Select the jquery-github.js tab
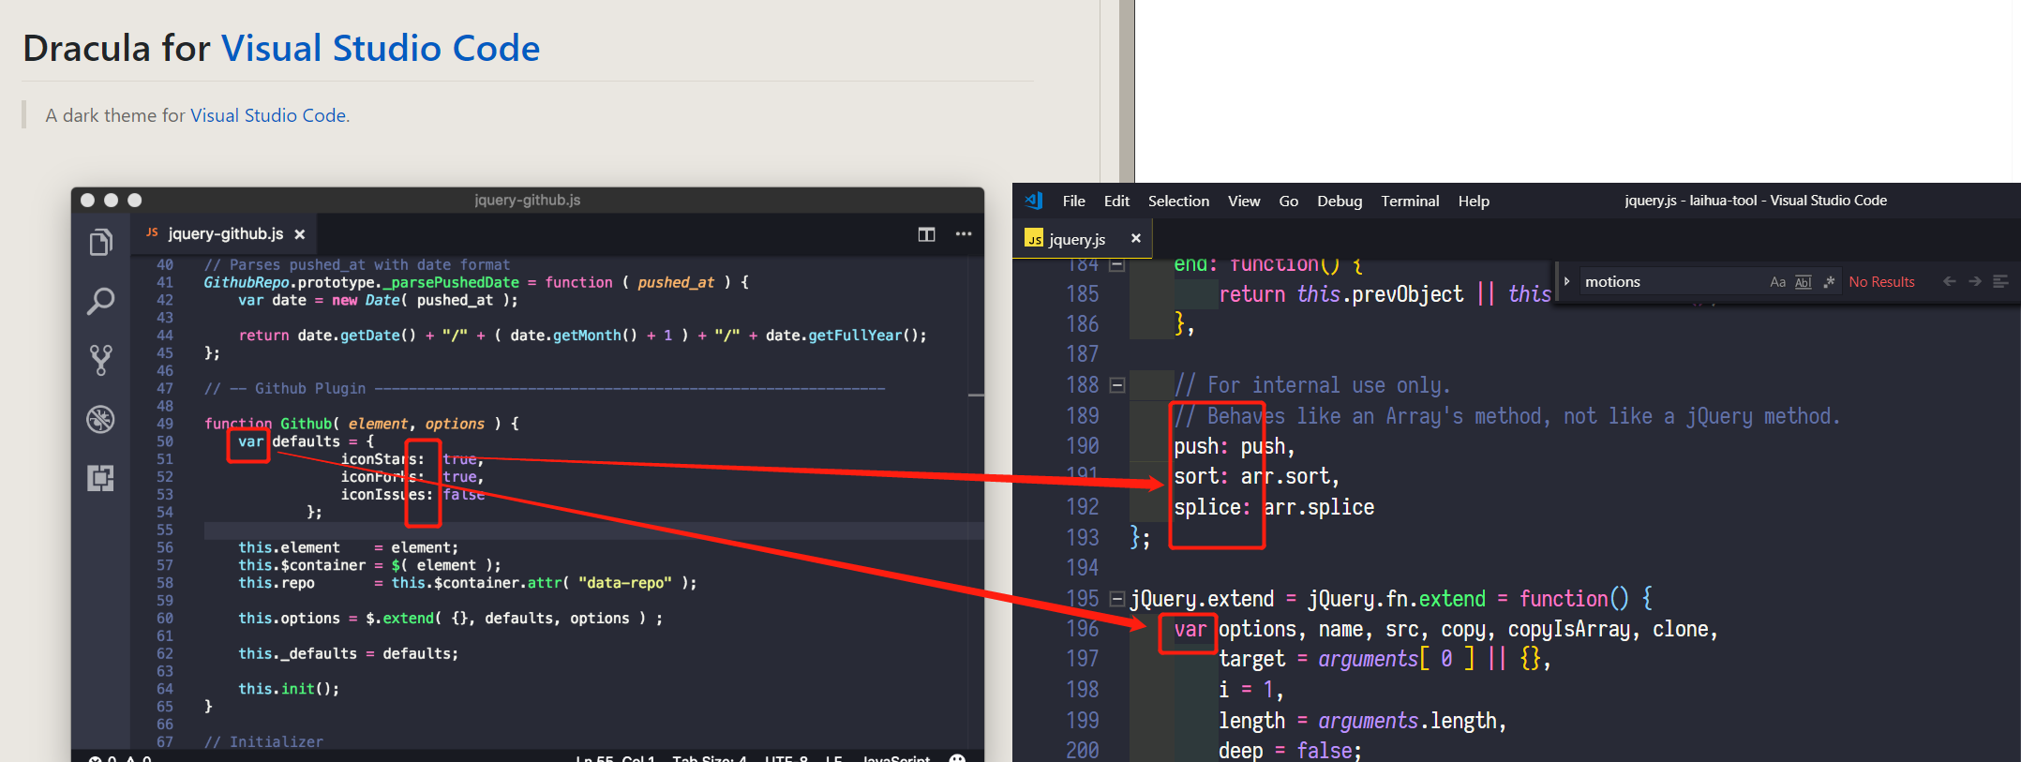The width and height of the screenshot is (2021, 762). tap(225, 234)
